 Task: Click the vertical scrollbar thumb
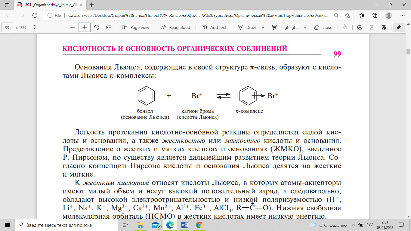(408, 52)
